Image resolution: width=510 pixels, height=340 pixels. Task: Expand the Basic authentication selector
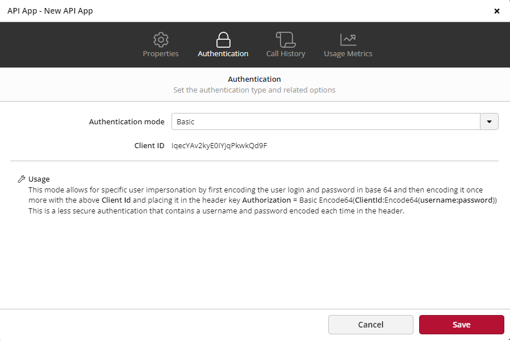(x=489, y=121)
